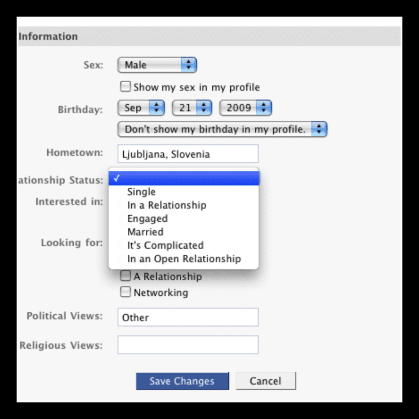Open the Sex dropdown showing Male
This screenshot has width=419, height=419.
(157, 65)
